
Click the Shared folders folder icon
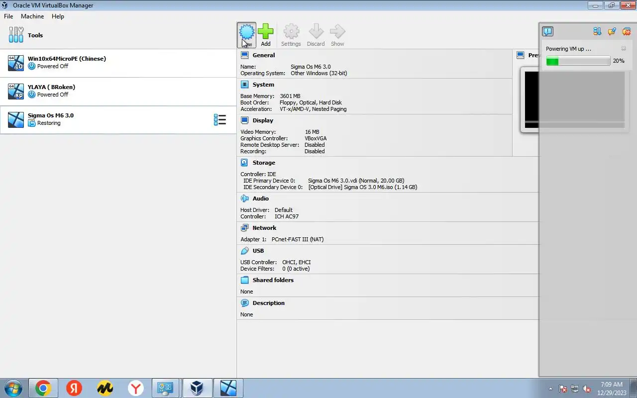tap(244, 280)
